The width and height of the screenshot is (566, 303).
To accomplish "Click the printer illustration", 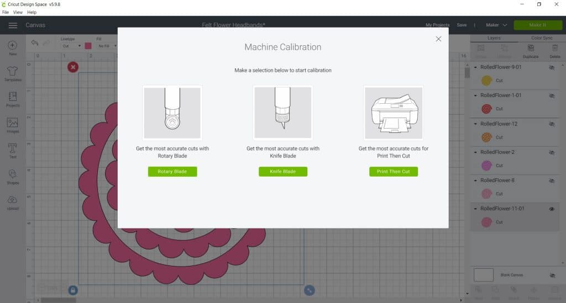I will [394, 113].
